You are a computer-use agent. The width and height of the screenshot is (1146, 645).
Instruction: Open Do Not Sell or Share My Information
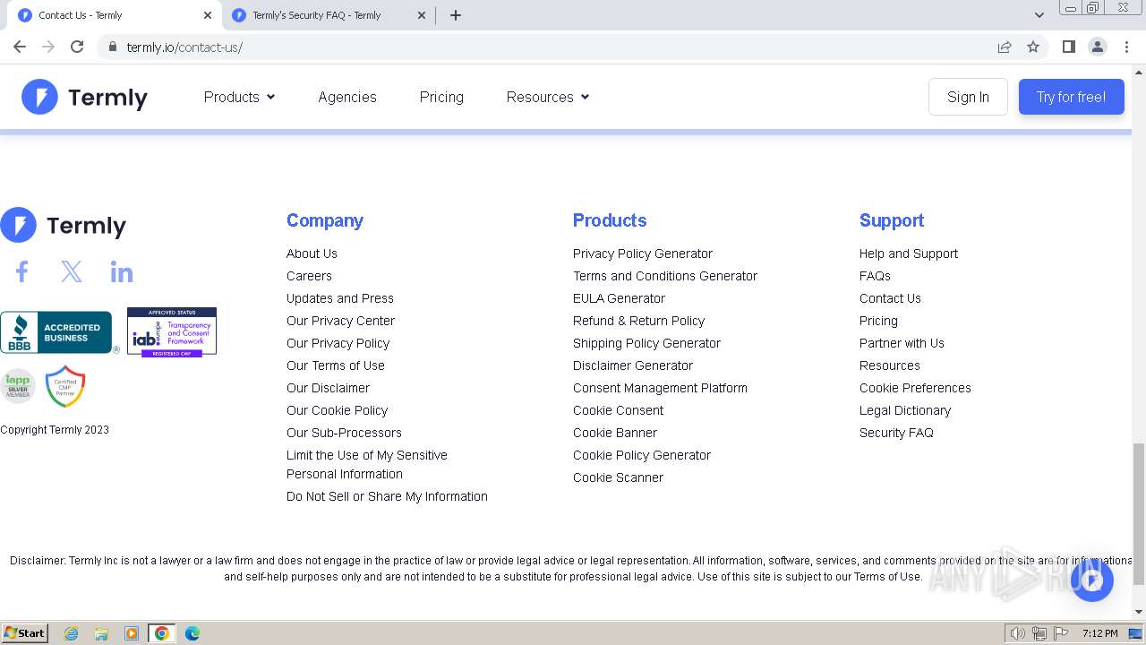tap(387, 496)
